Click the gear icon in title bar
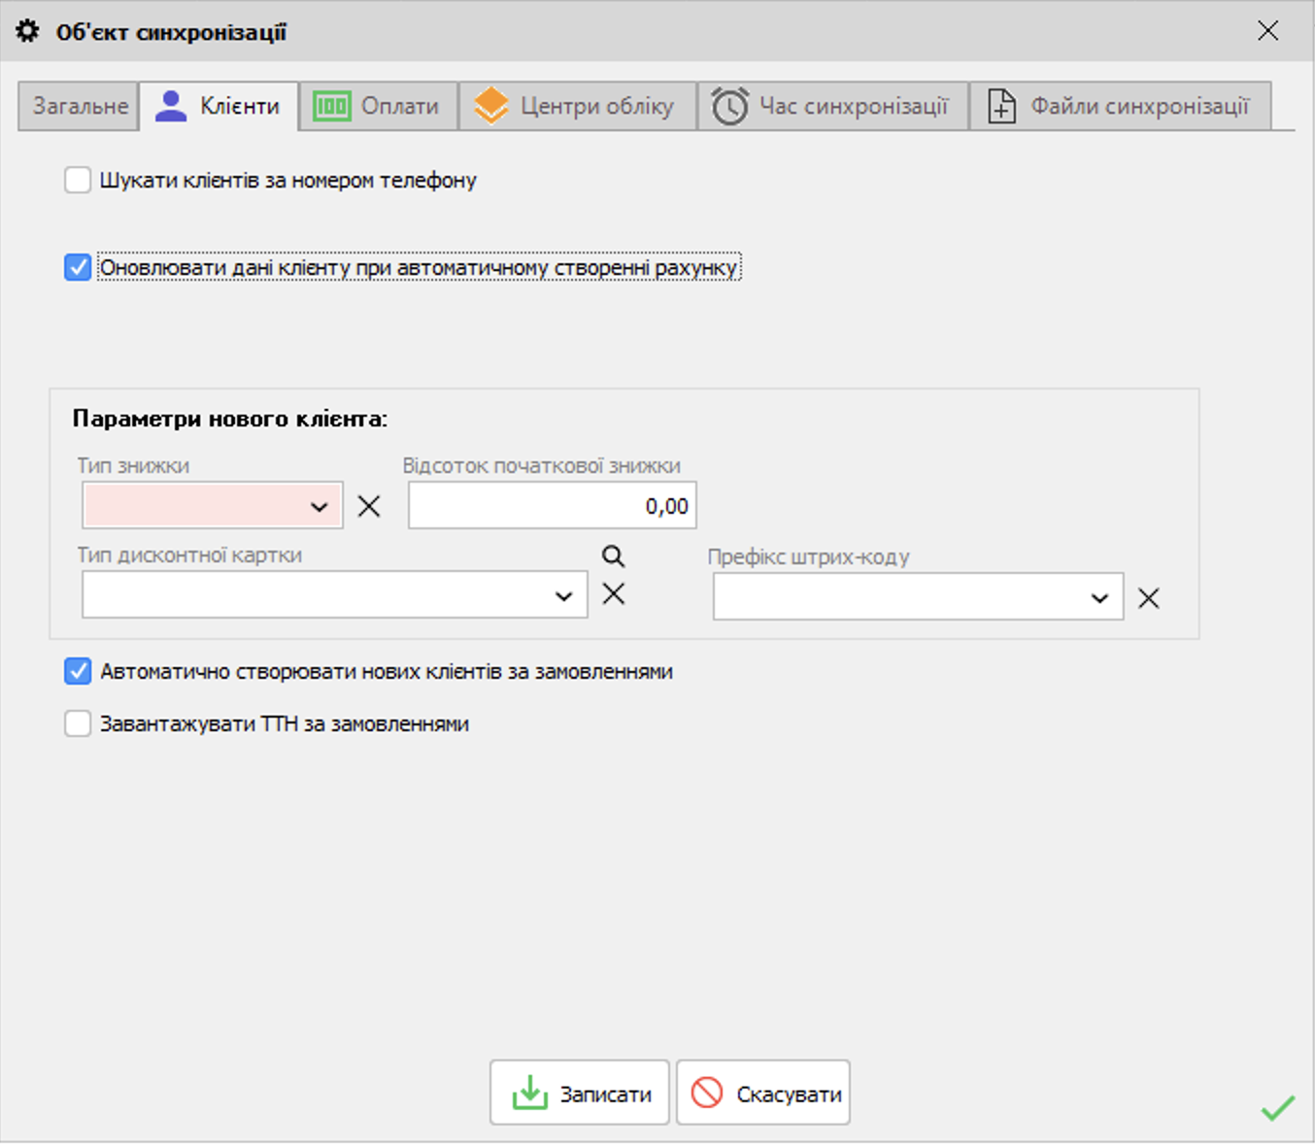Viewport: 1315px width, 1144px height. 28,31
